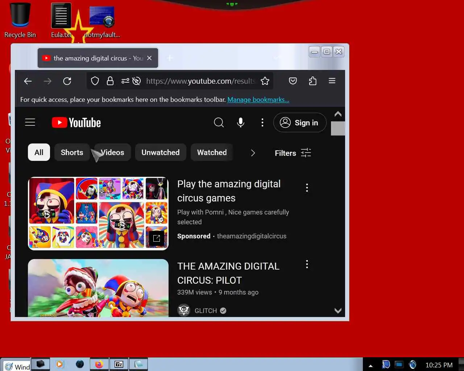The image size is (464, 371).
Task: Select the notmyfault desktop icon
Action: point(102,22)
